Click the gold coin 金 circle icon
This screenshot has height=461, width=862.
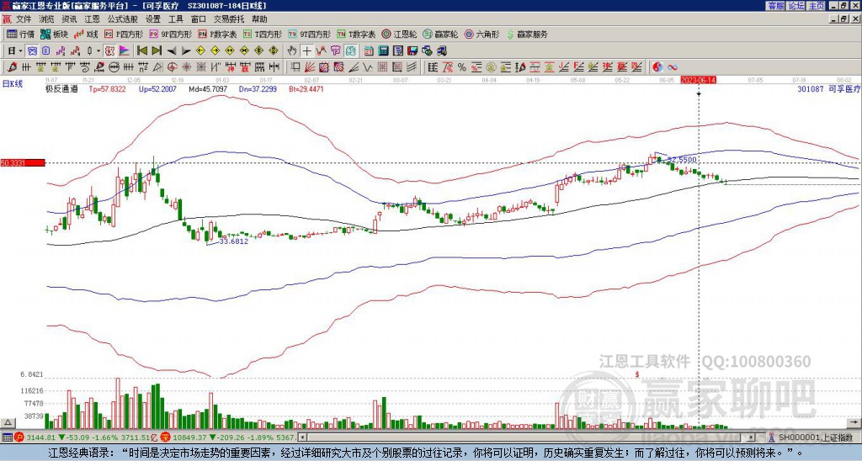[491, 67]
